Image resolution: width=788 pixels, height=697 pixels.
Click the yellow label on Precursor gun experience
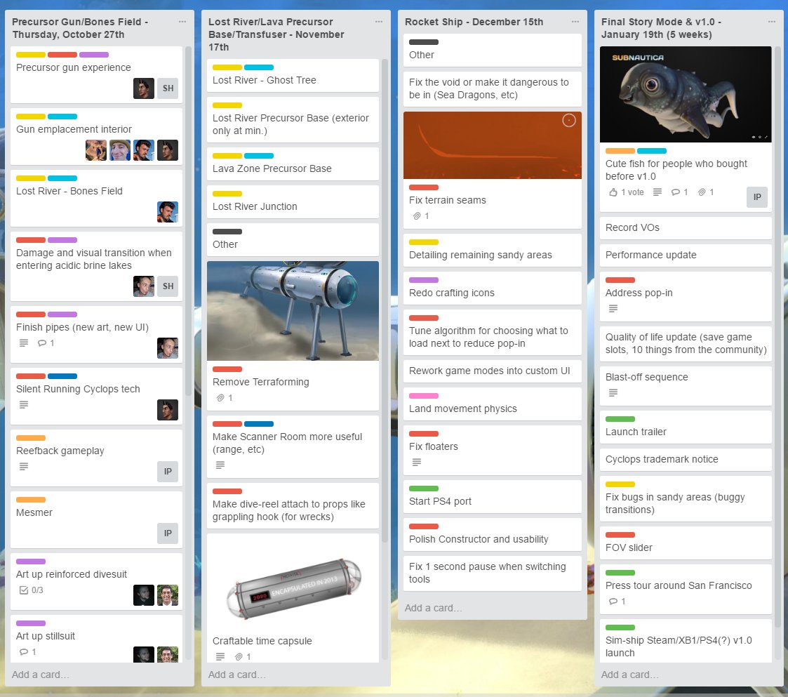[31, 55]
